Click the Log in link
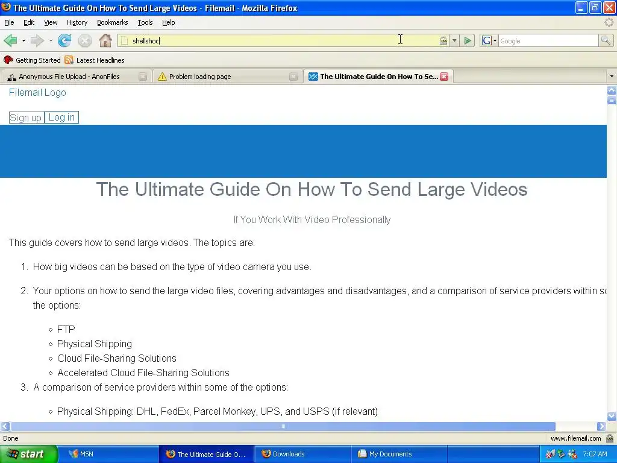Viewport: 617px width, 463px height. coord(61,118)
